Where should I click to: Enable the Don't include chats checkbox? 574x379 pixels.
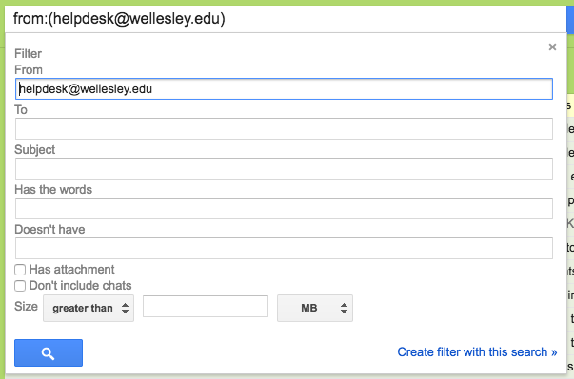20,286
